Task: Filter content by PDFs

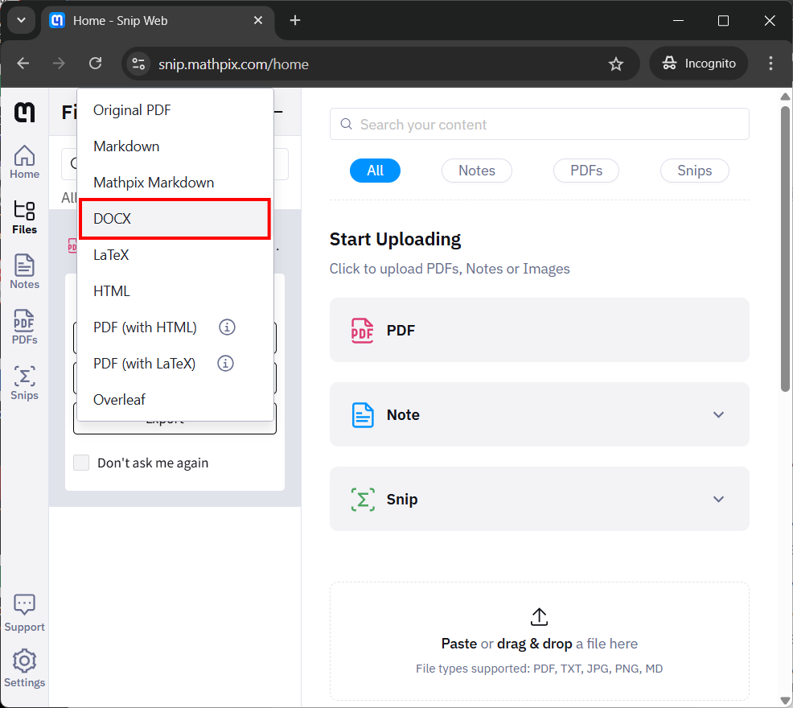Action: pyautogui.click(x=586, y=171)
